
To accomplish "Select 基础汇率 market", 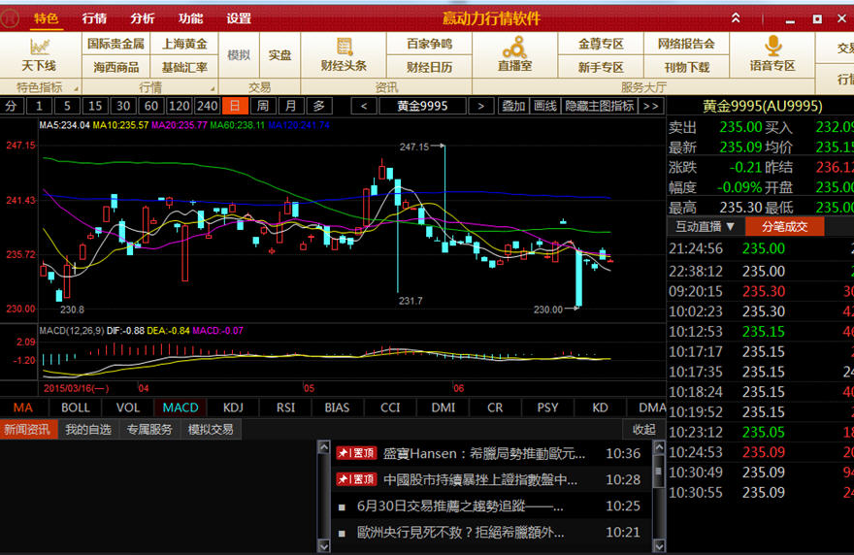I will click(184, 67).
